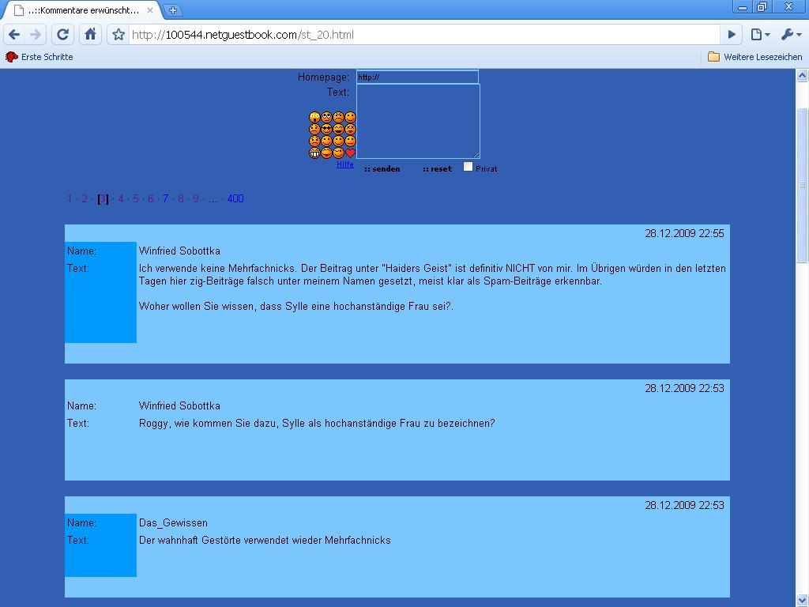
Task: Open the 'Erste Schritte' bookmark
Action: [x=40, y=57]
